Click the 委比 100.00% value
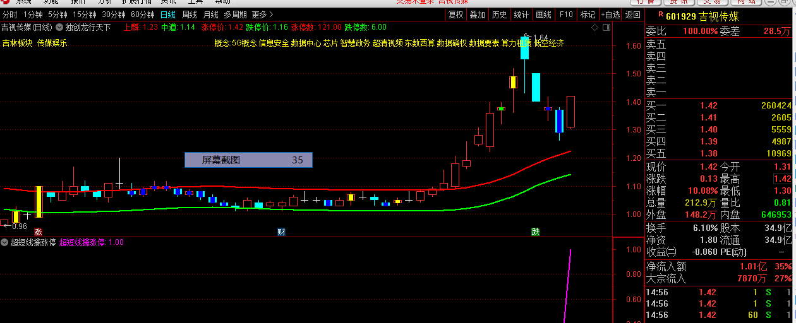 pyautogui.click(x=700, y=31)
